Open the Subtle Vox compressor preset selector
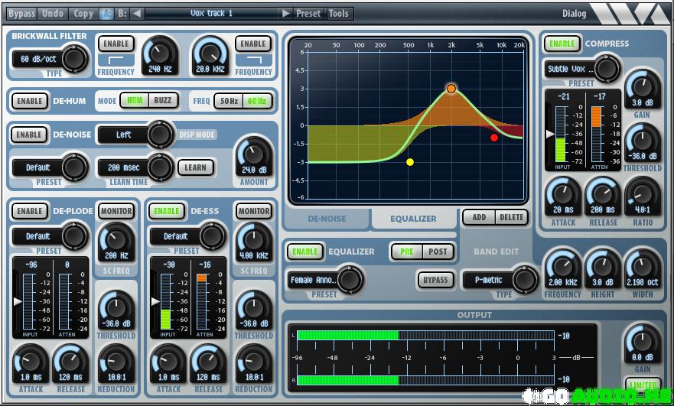 coord(582,69)
